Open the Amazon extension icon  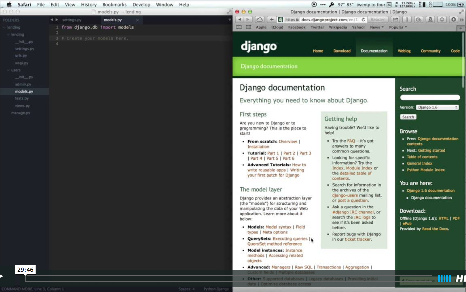[x=430, y=19]
